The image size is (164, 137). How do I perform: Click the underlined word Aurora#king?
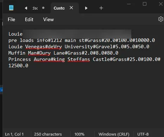(49, 59)
